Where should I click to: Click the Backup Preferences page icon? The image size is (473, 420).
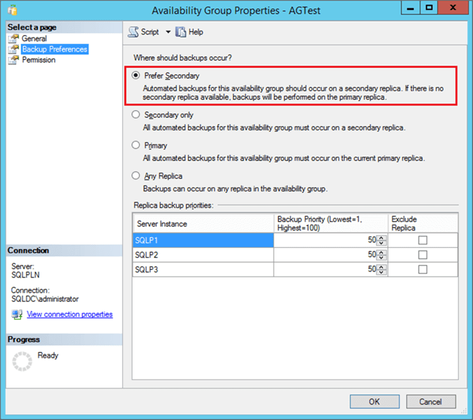click(13, 49)
